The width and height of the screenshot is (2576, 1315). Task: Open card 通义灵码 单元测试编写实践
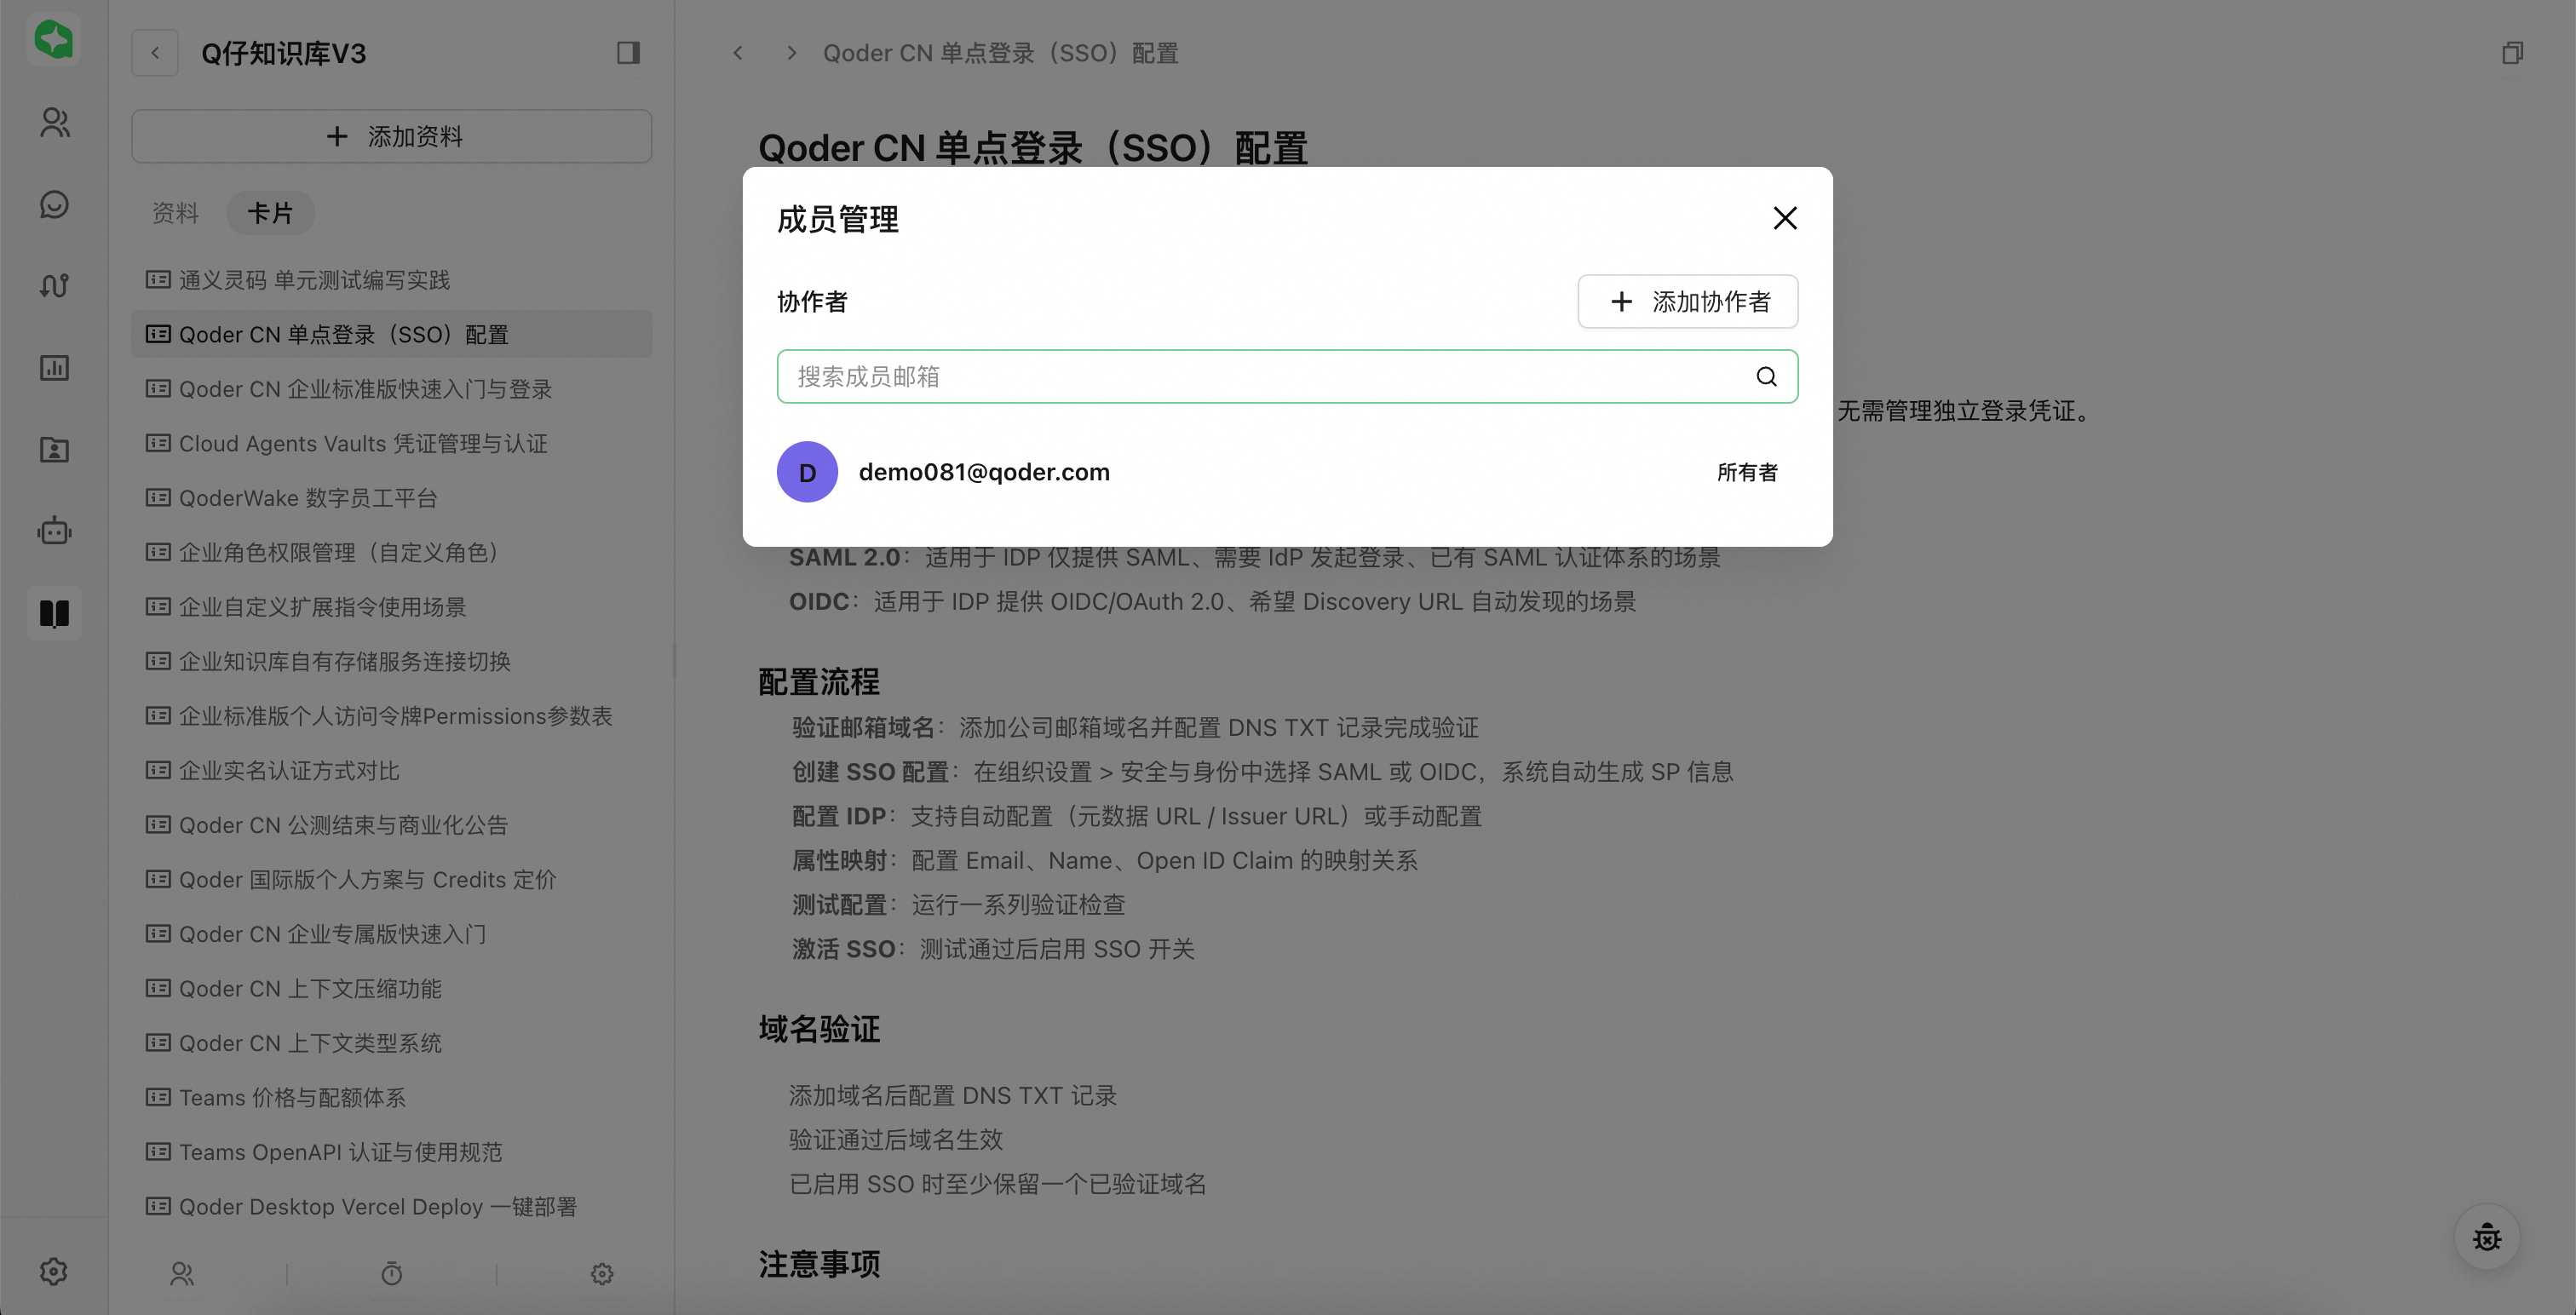[391, 280]
